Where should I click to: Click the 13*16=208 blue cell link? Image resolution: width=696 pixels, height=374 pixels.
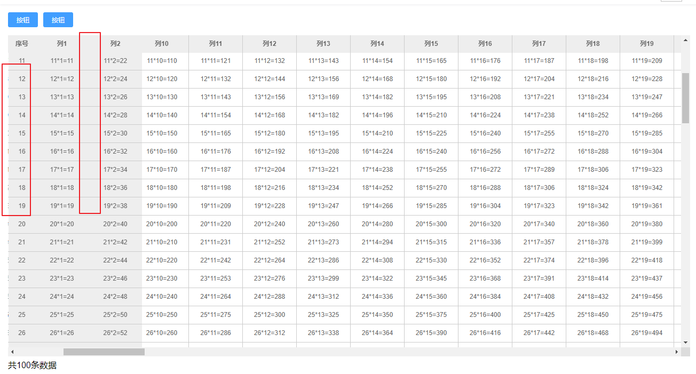coord(485,97)
